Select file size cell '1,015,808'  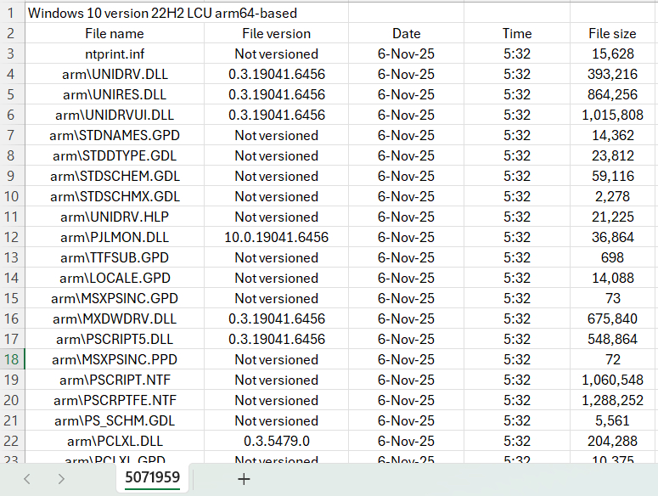[x=613, y=115]
